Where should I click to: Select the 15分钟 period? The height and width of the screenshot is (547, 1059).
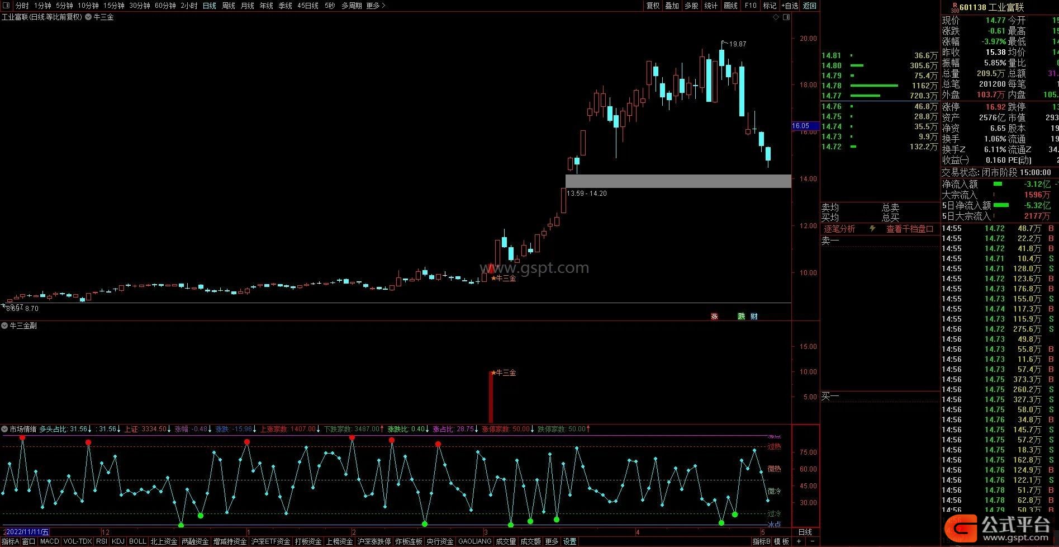(114, 6)
